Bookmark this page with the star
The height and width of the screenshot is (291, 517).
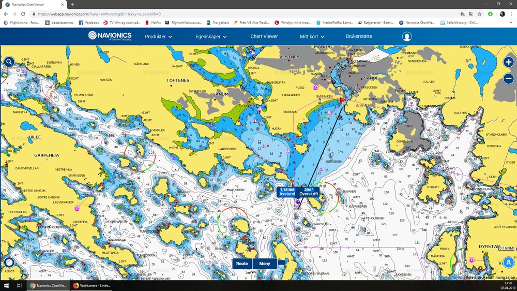click(x=479, y=14)
